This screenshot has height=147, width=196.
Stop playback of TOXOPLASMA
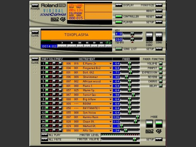(72, 46)
